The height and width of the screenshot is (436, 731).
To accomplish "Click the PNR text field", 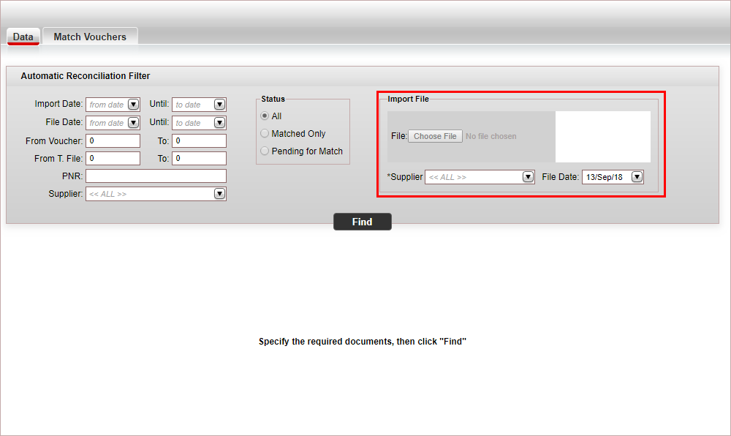I will pos(156,176).
